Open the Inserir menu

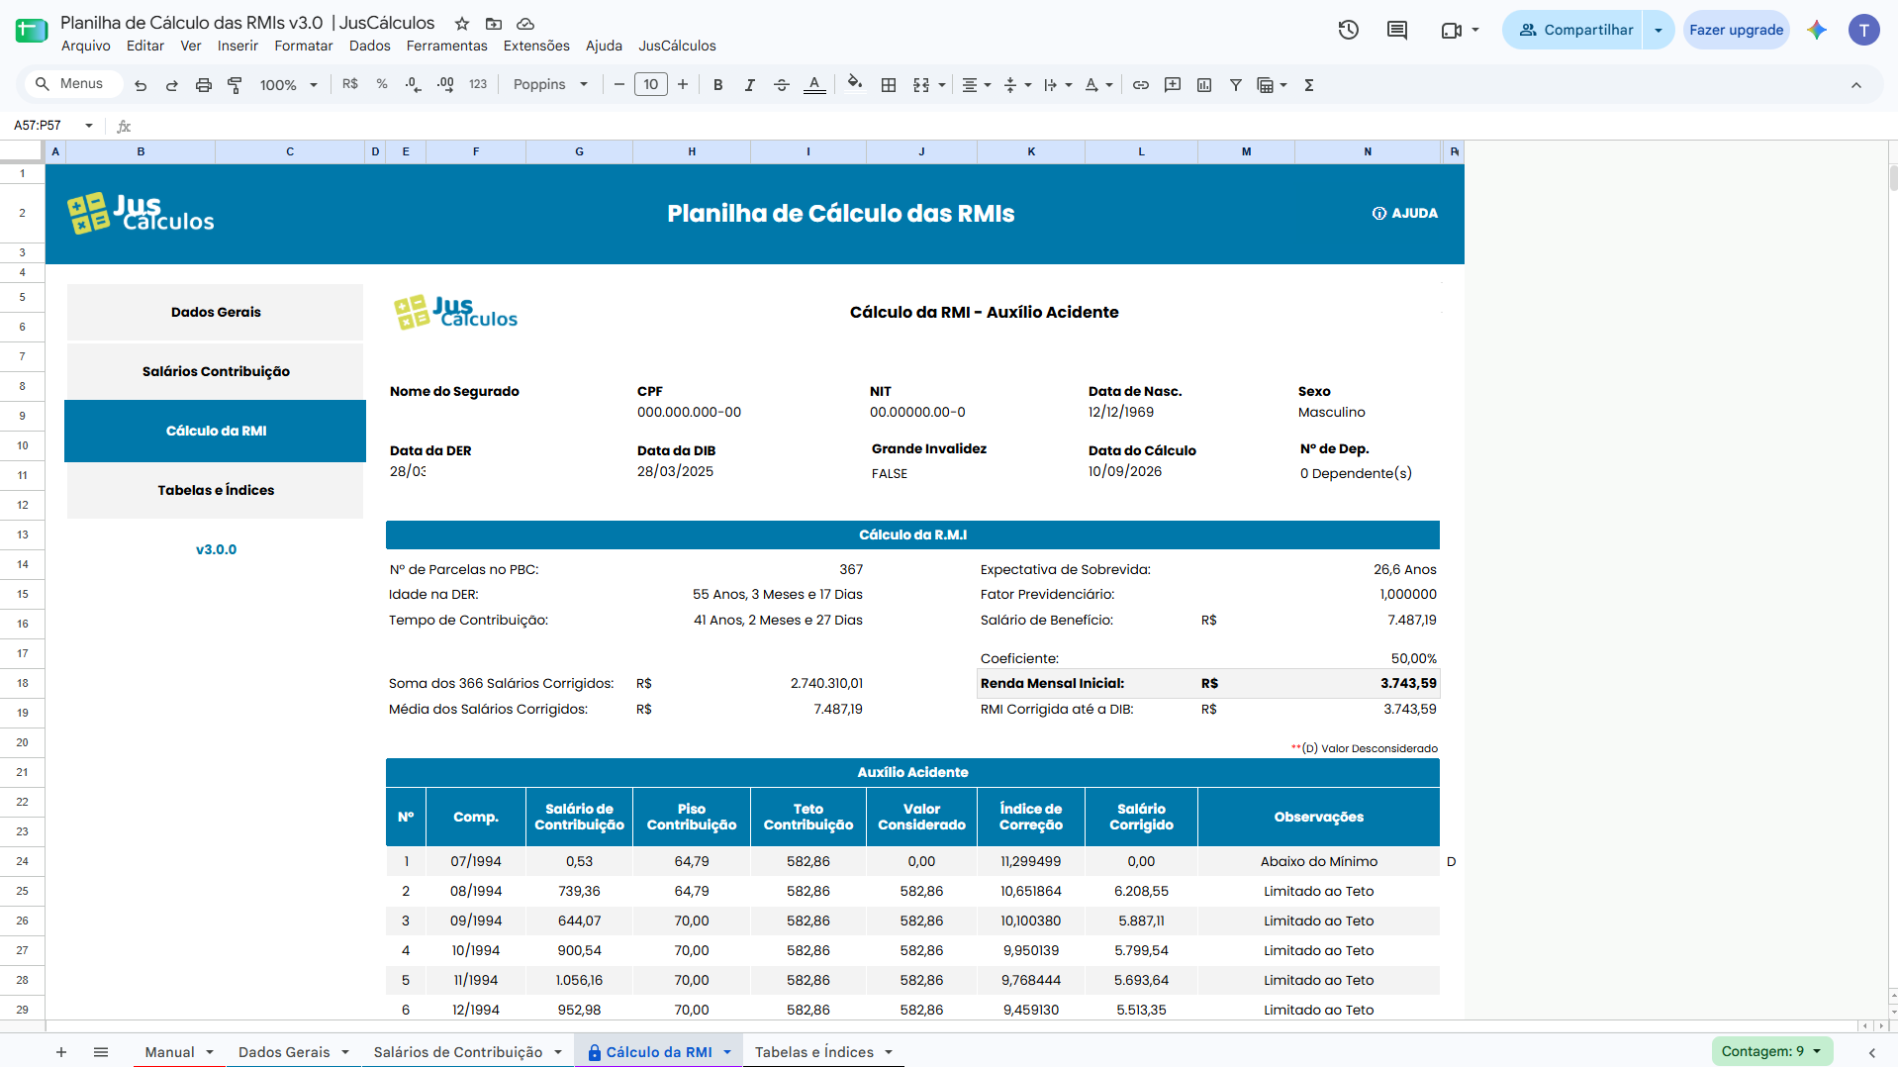click(x=237, y=46)
